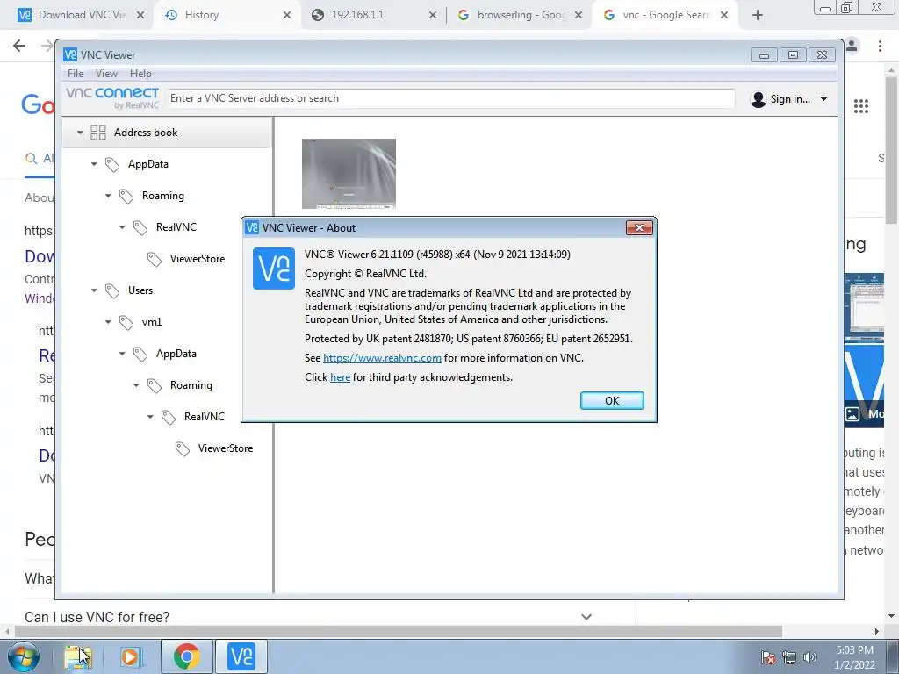Open the Sign in dropdown arrow

[x=823, y=99]
